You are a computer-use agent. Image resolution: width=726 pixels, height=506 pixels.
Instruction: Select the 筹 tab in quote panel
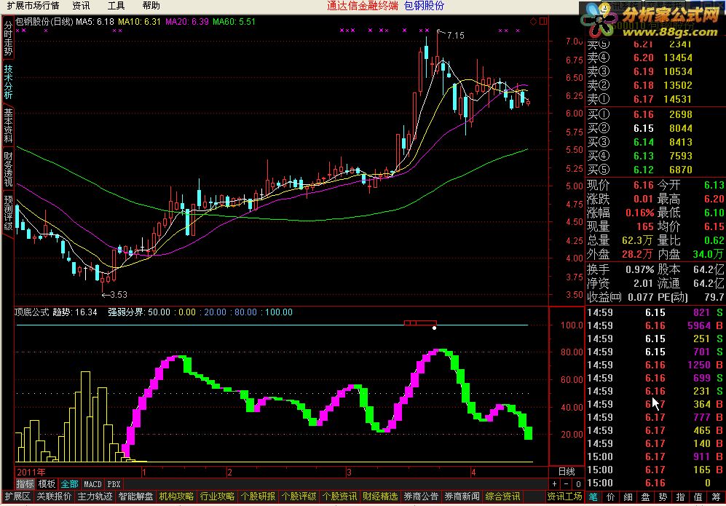[x=716, y=497]
